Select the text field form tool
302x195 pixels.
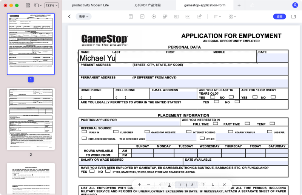(x=131, y=17)
